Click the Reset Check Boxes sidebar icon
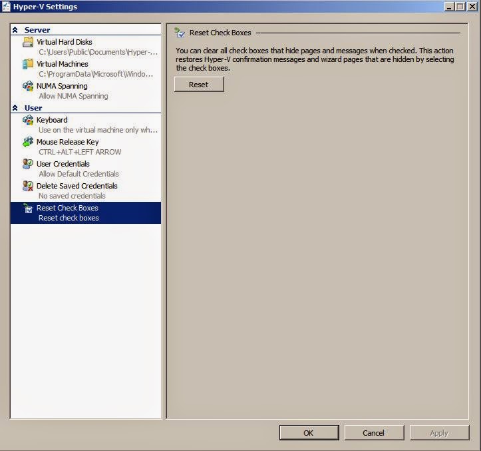Screen dimensions: 481x451 (28, 208)
